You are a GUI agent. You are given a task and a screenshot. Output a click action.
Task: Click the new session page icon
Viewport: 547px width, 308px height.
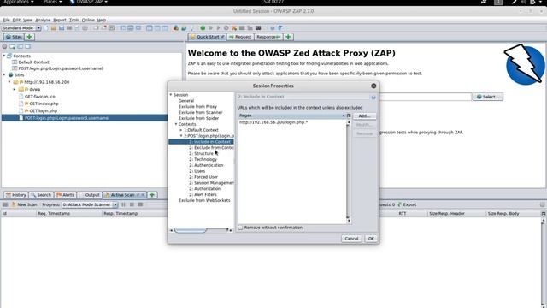(46, 28)
